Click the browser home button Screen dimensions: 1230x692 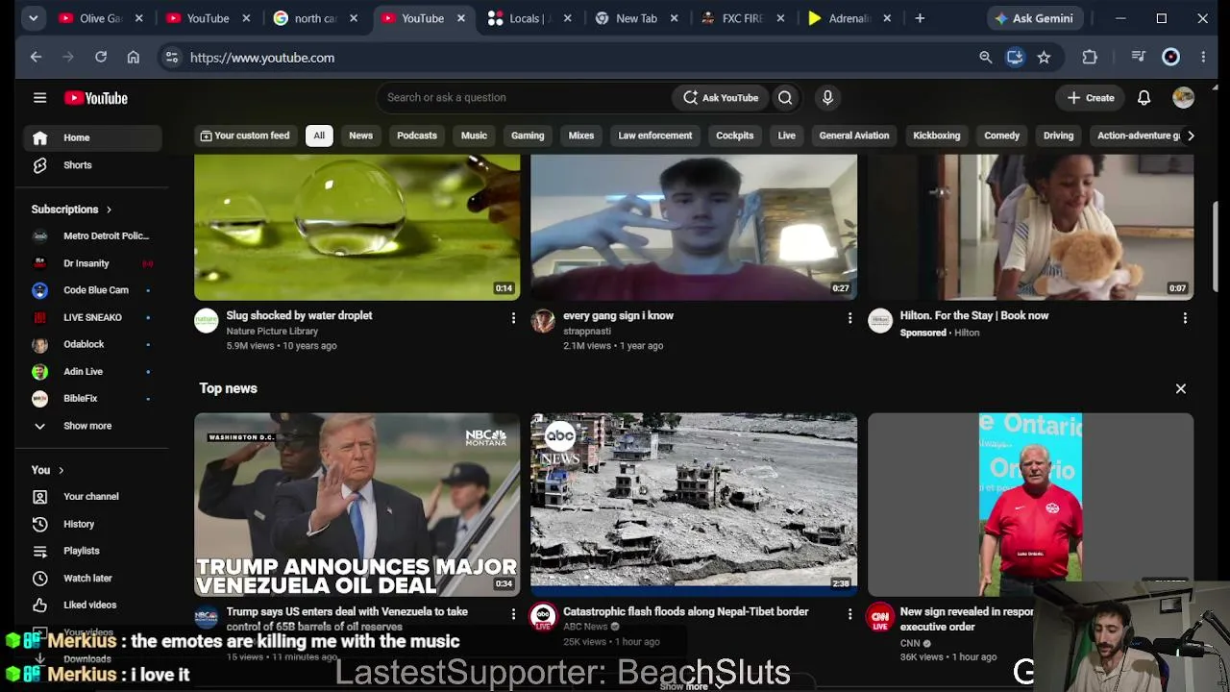click(x=133, y=58)
